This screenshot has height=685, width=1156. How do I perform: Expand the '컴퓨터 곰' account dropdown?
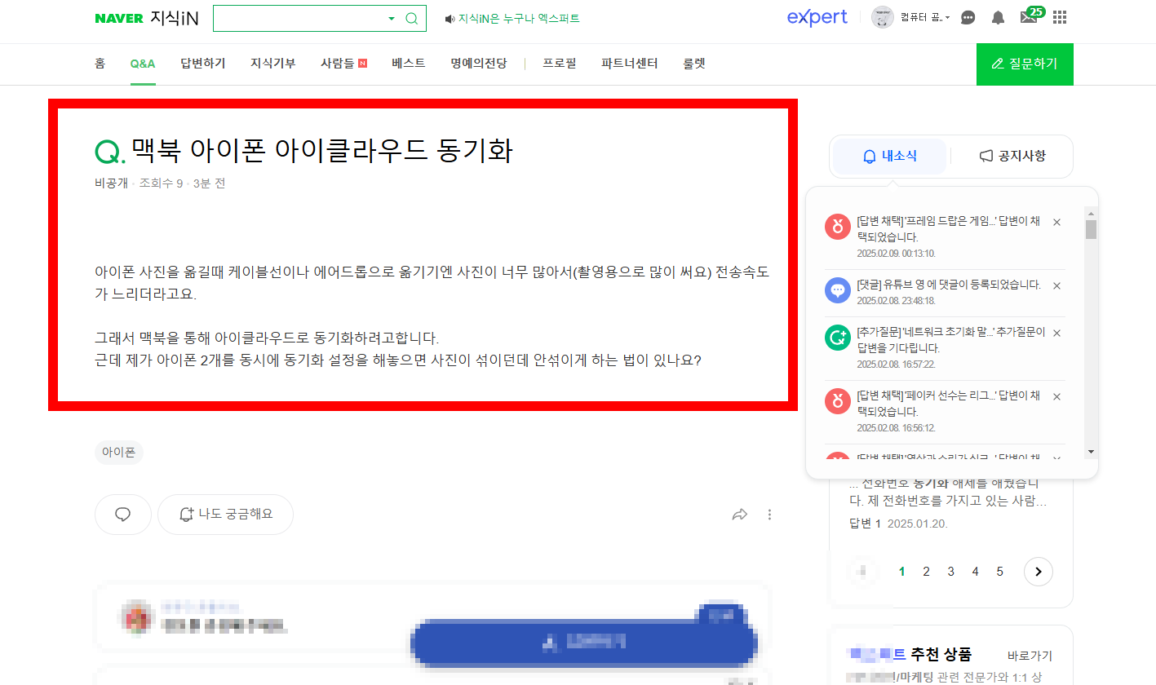(x=924, y=17)
